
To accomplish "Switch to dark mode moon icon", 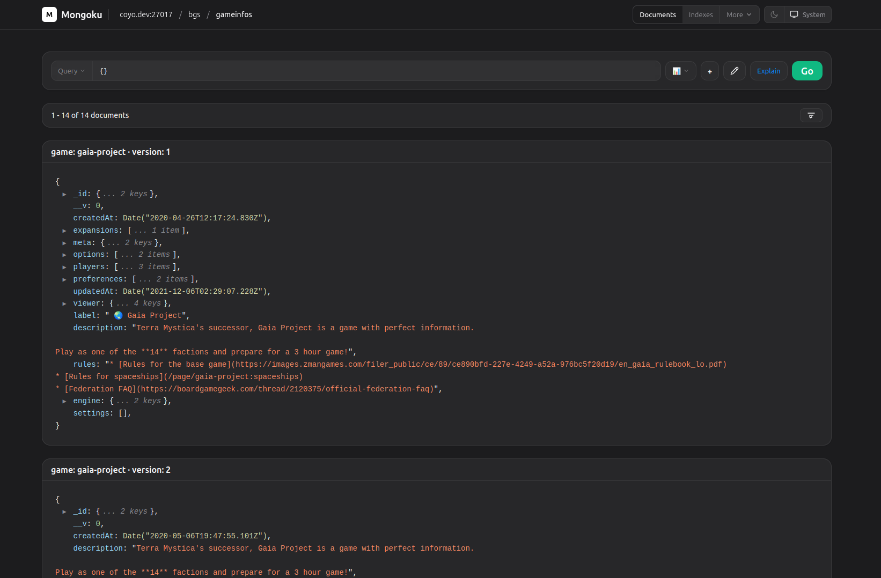I will point(774,14).
